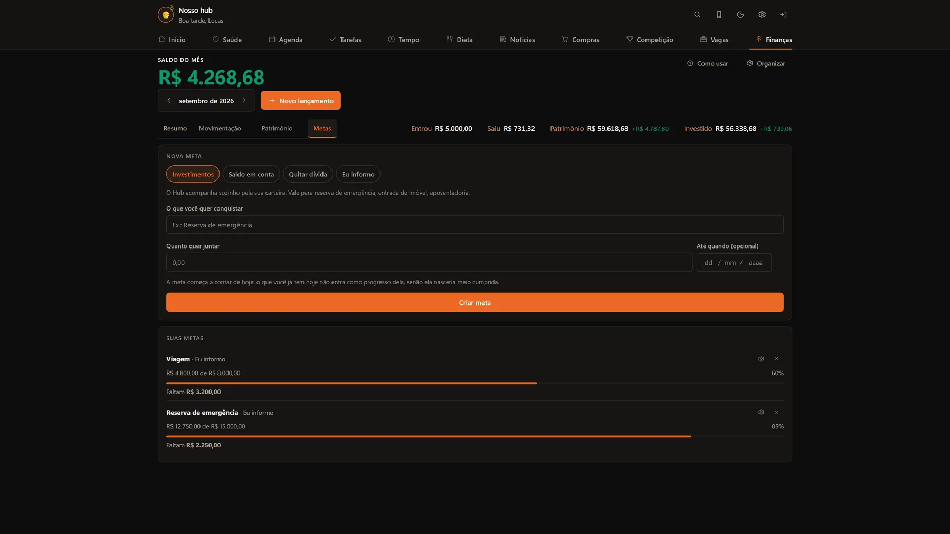Delete the Viagem goal with X
This screenshot has width=950, height=534.
[x=776, y=359]
